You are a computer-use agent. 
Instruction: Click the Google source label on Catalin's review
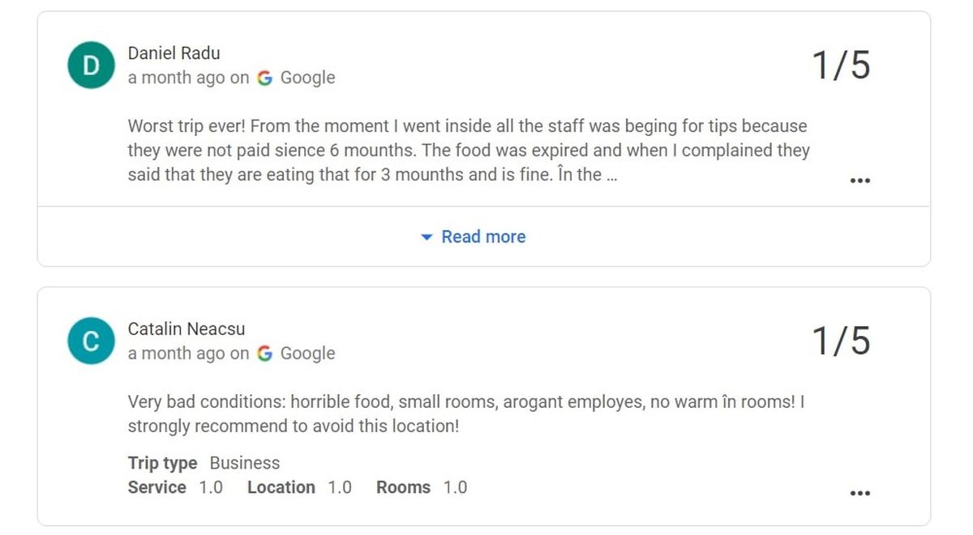point(307,354)
